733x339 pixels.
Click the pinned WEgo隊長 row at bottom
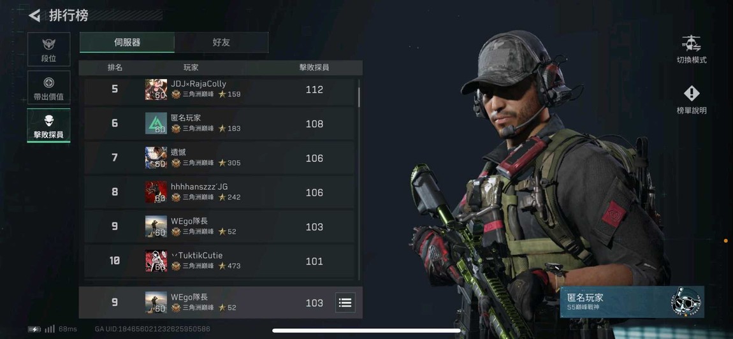click(x=221, y=303)
